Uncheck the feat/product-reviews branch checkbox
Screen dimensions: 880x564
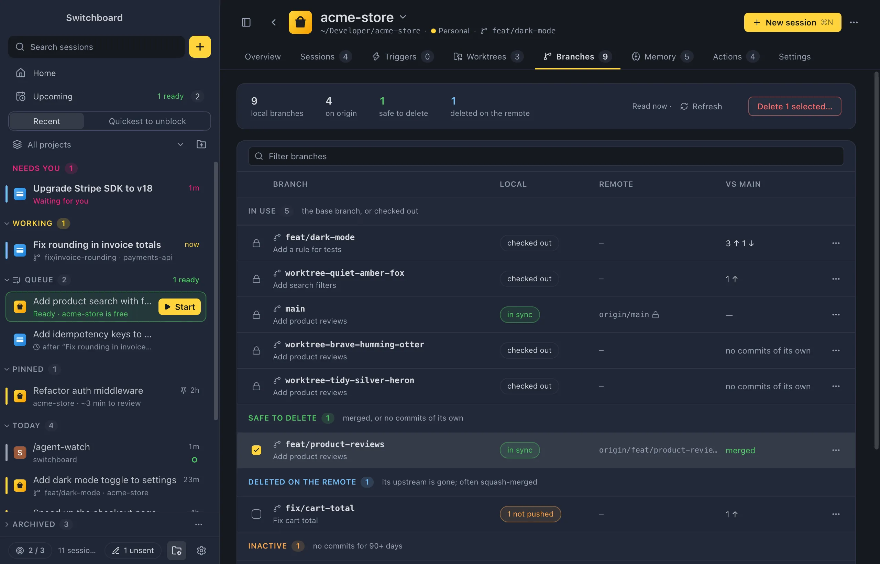click(256, 450)
